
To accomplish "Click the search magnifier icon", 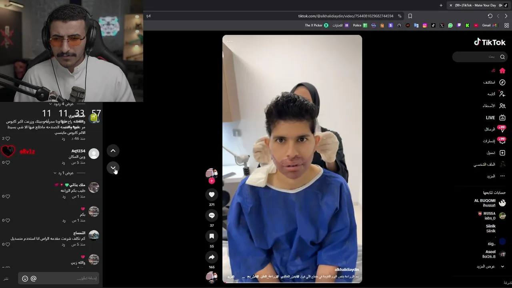I will click(502, 57).
